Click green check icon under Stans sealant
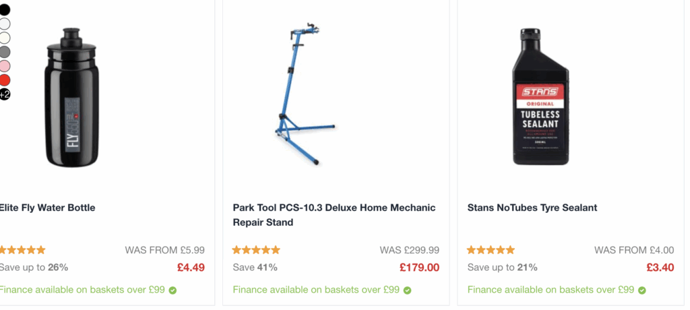The height and width of the screenshot is (310, 690). (641, 290)
